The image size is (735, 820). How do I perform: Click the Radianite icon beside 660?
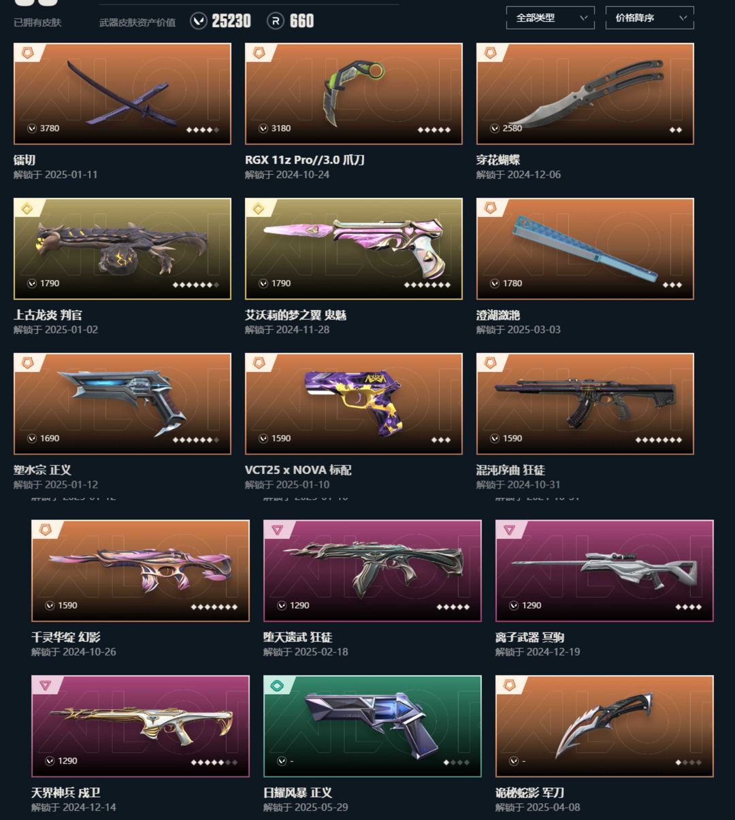(275, 22)
